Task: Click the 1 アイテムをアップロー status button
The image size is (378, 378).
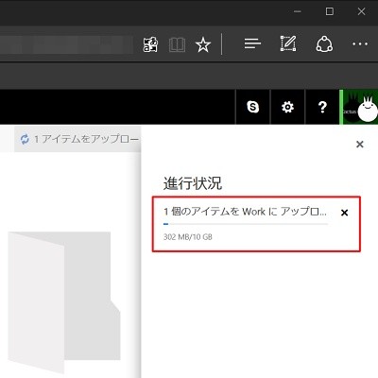Action: point(77,139)
